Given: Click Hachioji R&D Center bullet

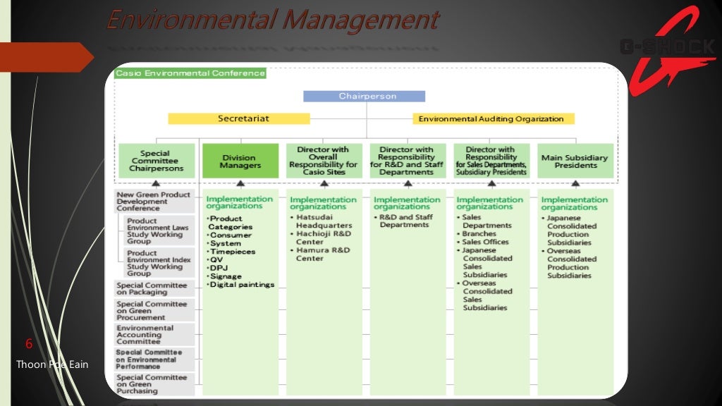Looking at the screenshot, I should tap(321, 238).
